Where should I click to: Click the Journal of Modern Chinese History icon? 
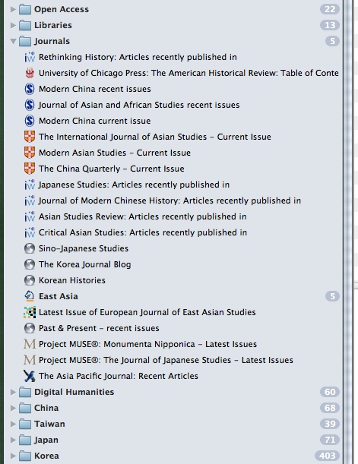[30, 200]
